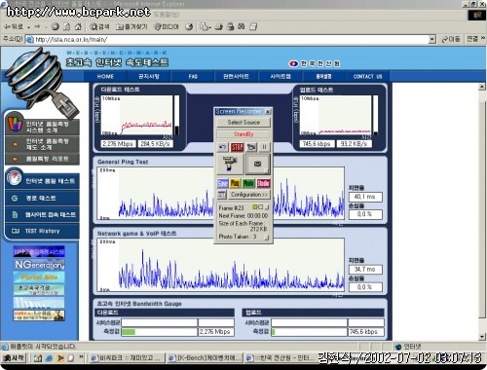Click the green Photo icon in Screen Recorder
The image size is (487, 370).
pos(248,183)
